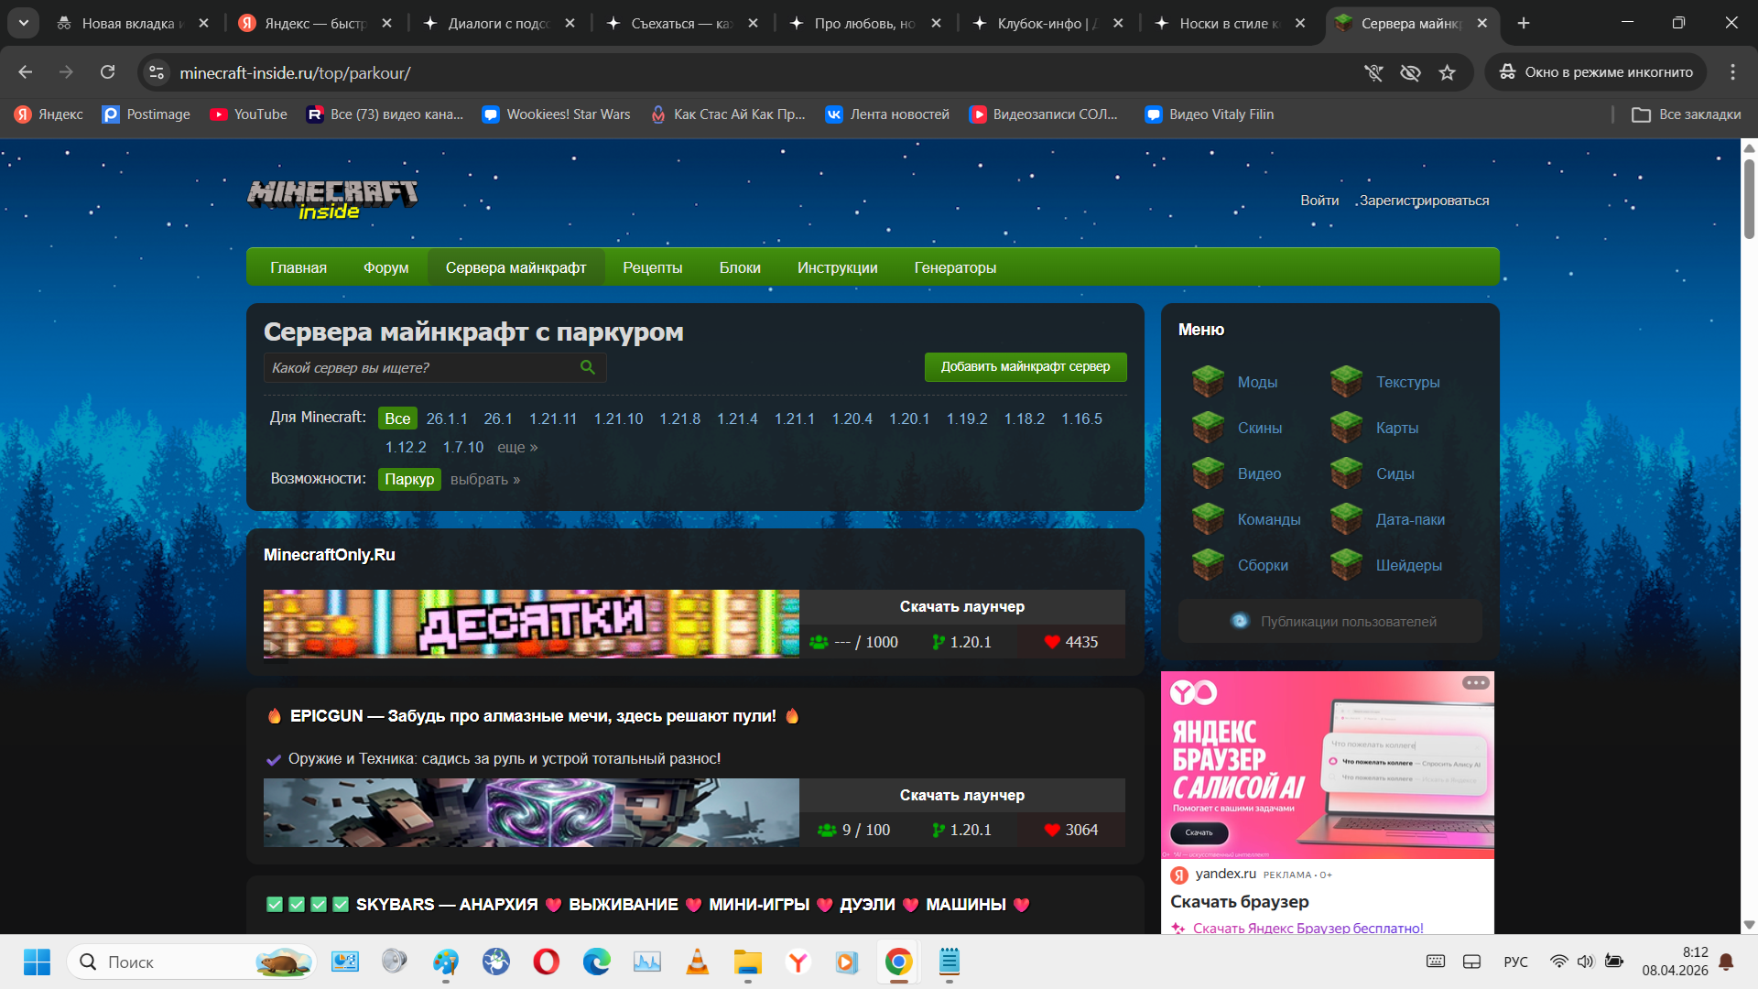
Task: Open the Рецепты menu item
Action: coord(652,267)
